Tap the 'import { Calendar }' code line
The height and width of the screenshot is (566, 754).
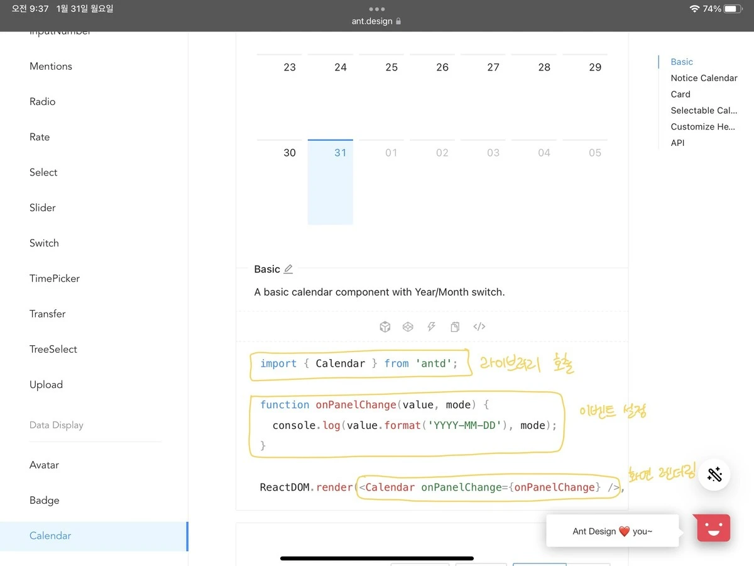point(359,363)
